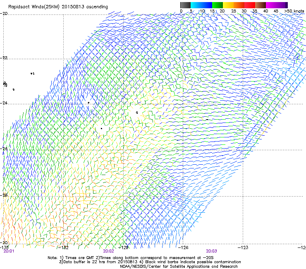Click the latitude label '-28'

pos(4,195)
